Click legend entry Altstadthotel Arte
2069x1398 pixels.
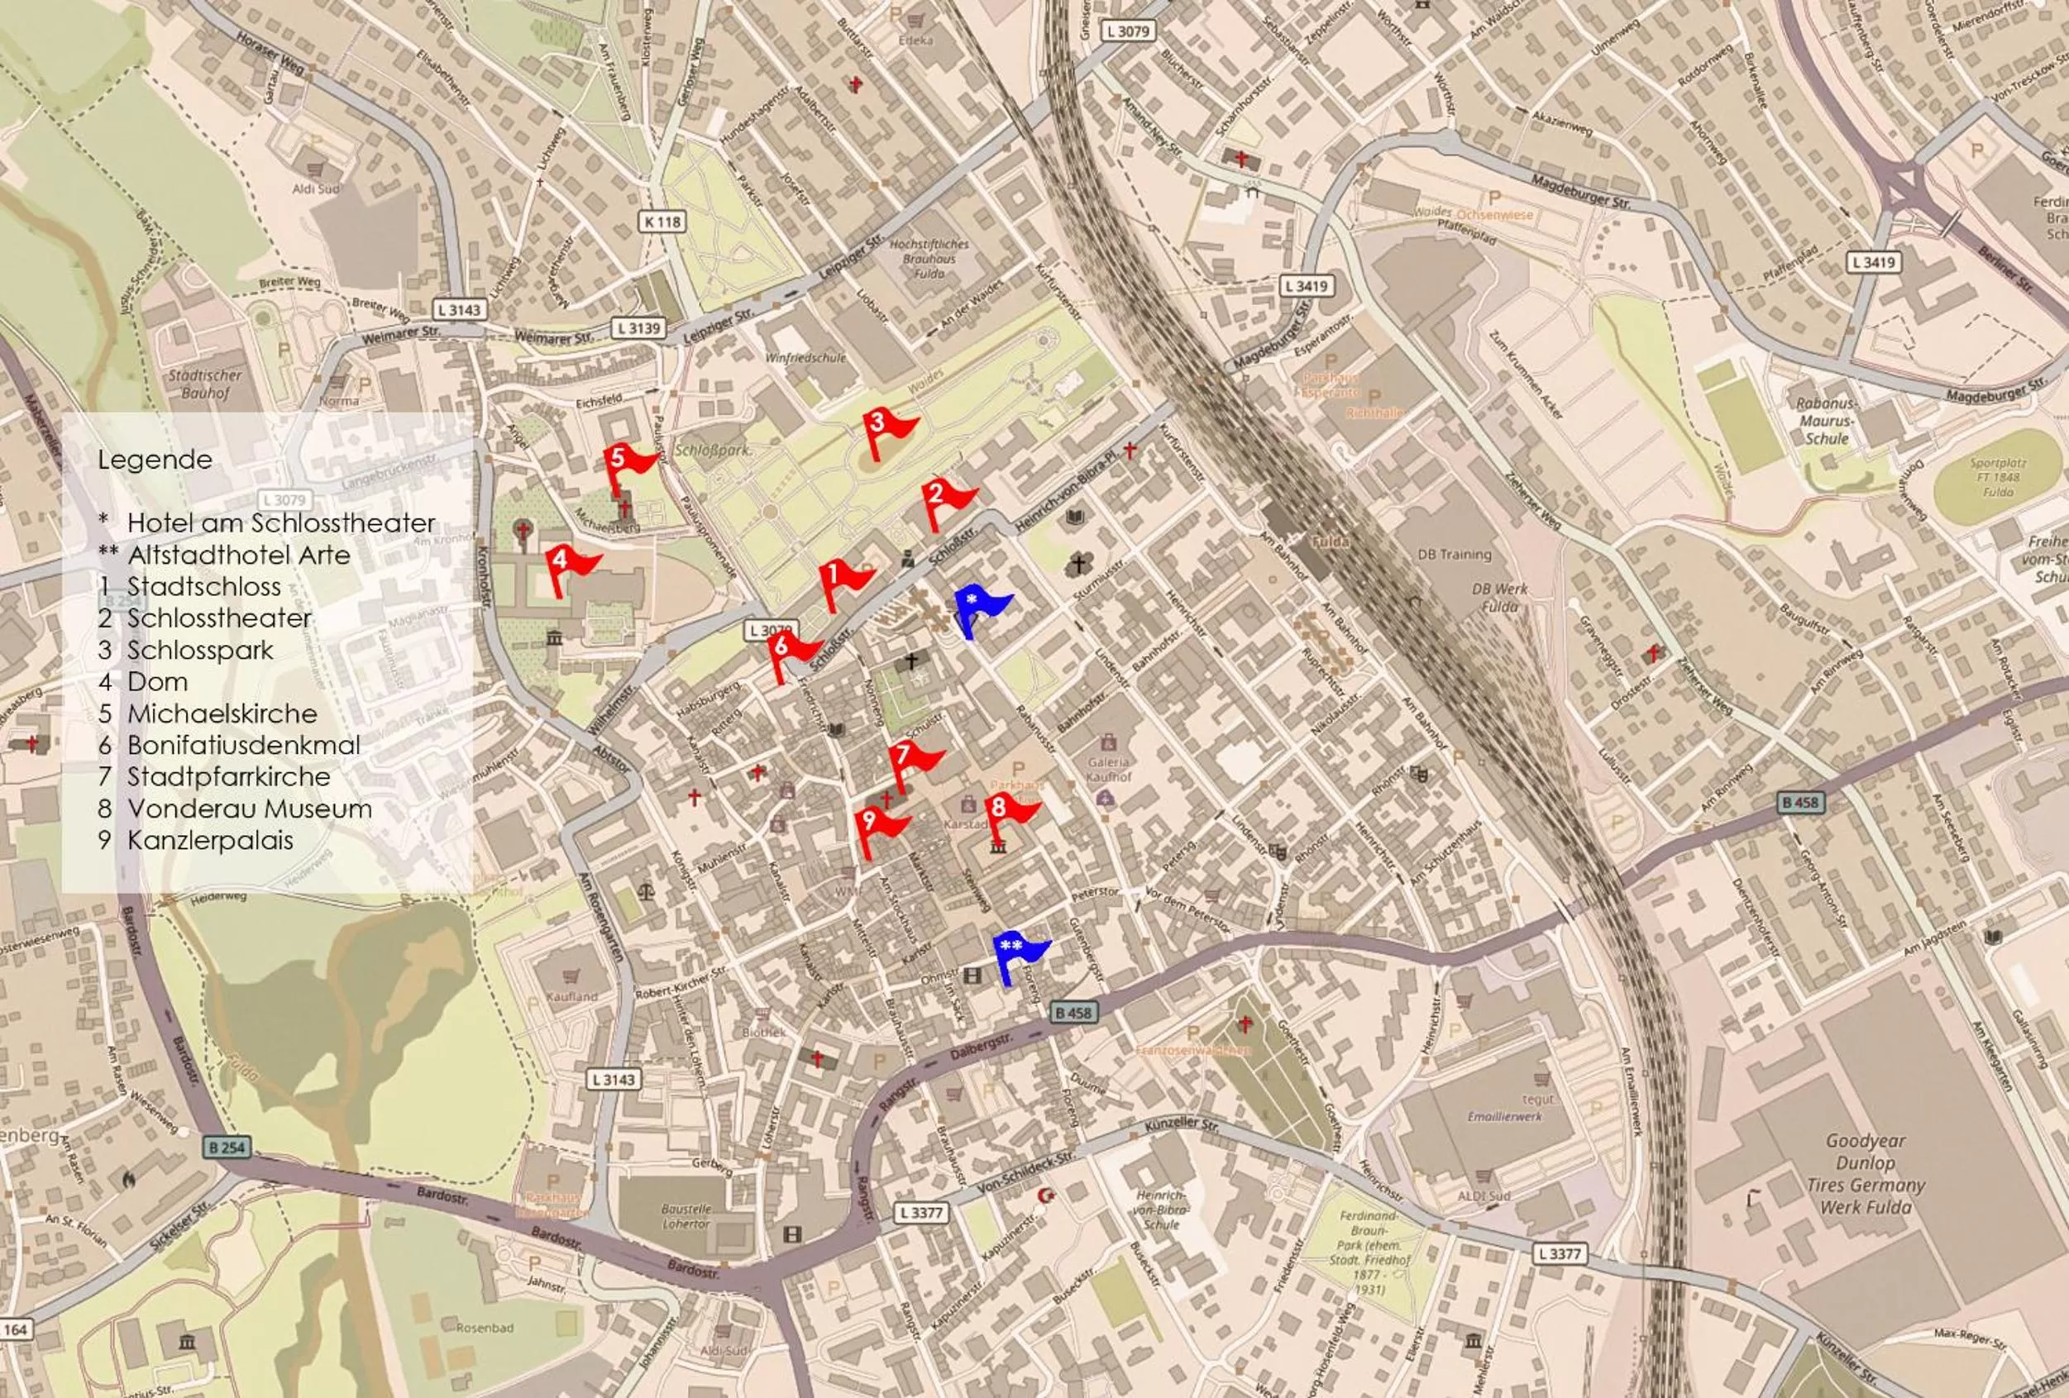[239, 556]
